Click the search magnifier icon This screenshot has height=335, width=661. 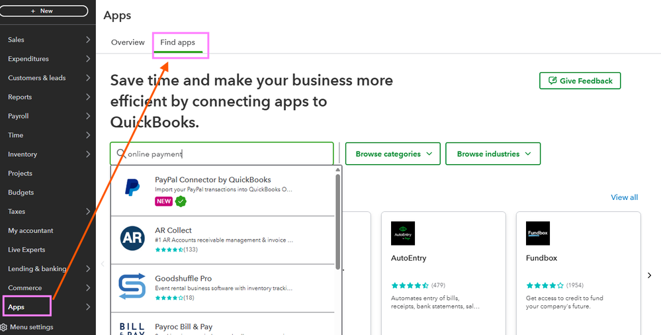[121, 154]
